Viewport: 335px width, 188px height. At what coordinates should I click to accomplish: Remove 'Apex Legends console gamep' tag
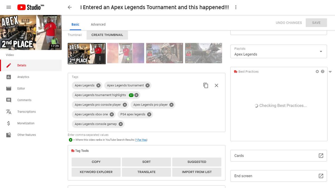(121, 124)
